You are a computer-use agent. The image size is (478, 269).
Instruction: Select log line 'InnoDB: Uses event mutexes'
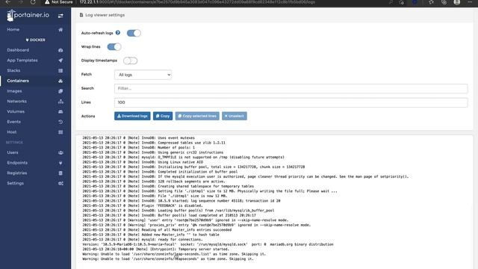click(138, 137)
